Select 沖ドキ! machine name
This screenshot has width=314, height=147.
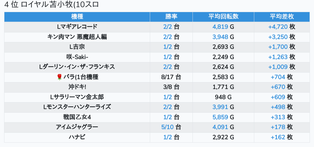pos(77,87)
